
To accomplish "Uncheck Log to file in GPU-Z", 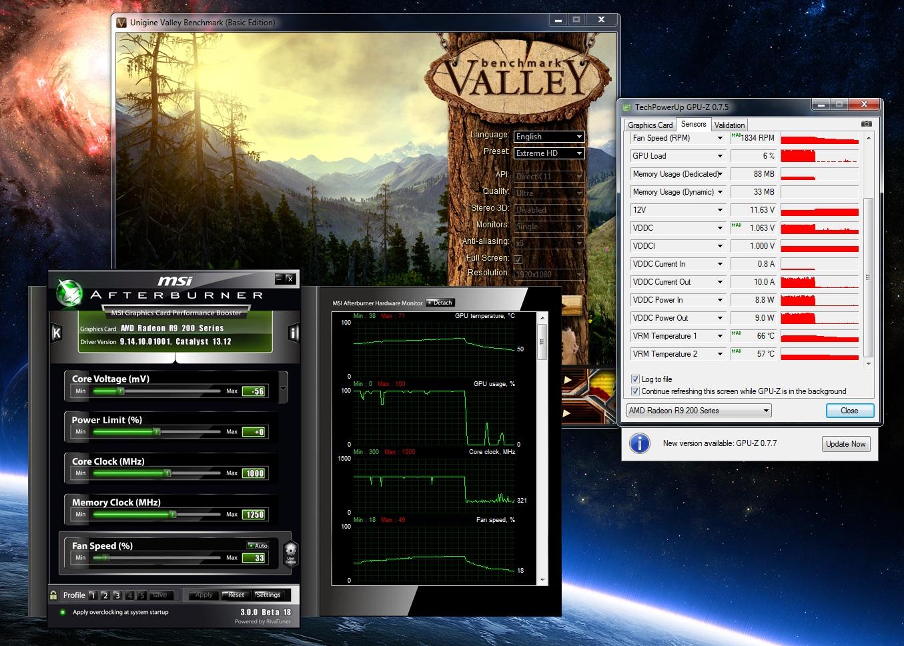I will [x=635, y=379].
